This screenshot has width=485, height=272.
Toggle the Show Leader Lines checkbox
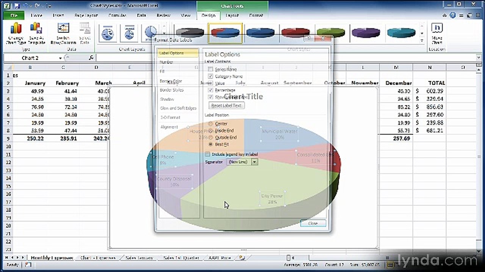(211, 97)
